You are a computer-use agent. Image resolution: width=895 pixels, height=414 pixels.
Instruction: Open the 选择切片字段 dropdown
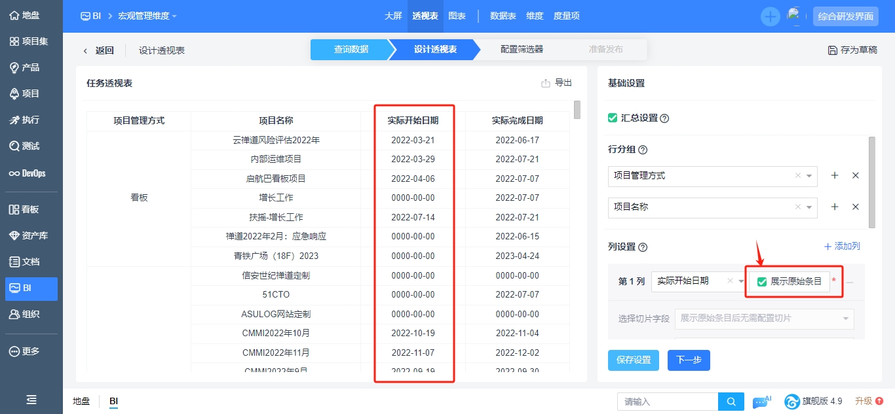pos(765,319)
